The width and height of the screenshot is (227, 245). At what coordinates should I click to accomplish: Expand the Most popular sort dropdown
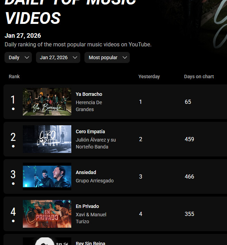[107, 57]
